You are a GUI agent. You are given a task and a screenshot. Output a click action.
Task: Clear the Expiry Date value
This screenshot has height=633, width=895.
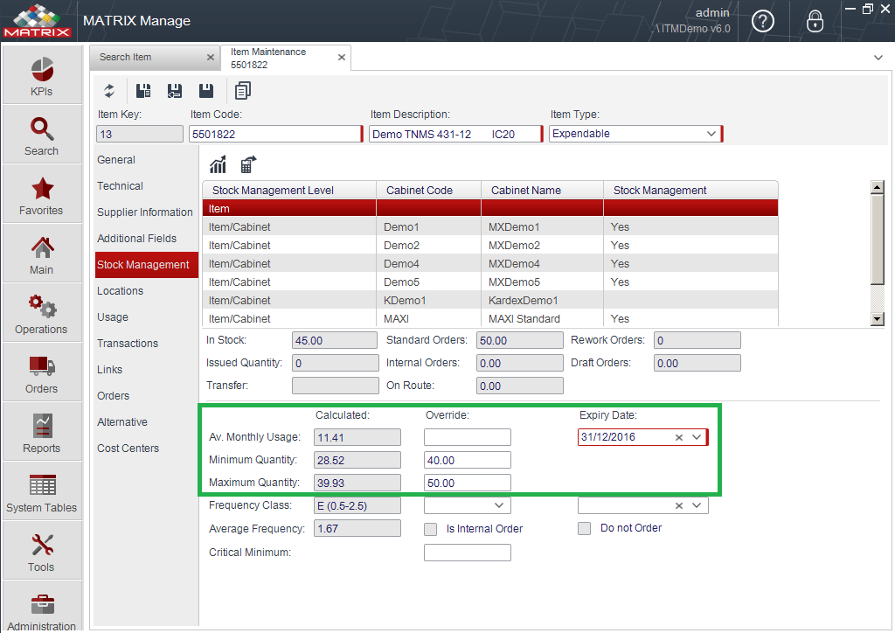(x=678, y=438)
